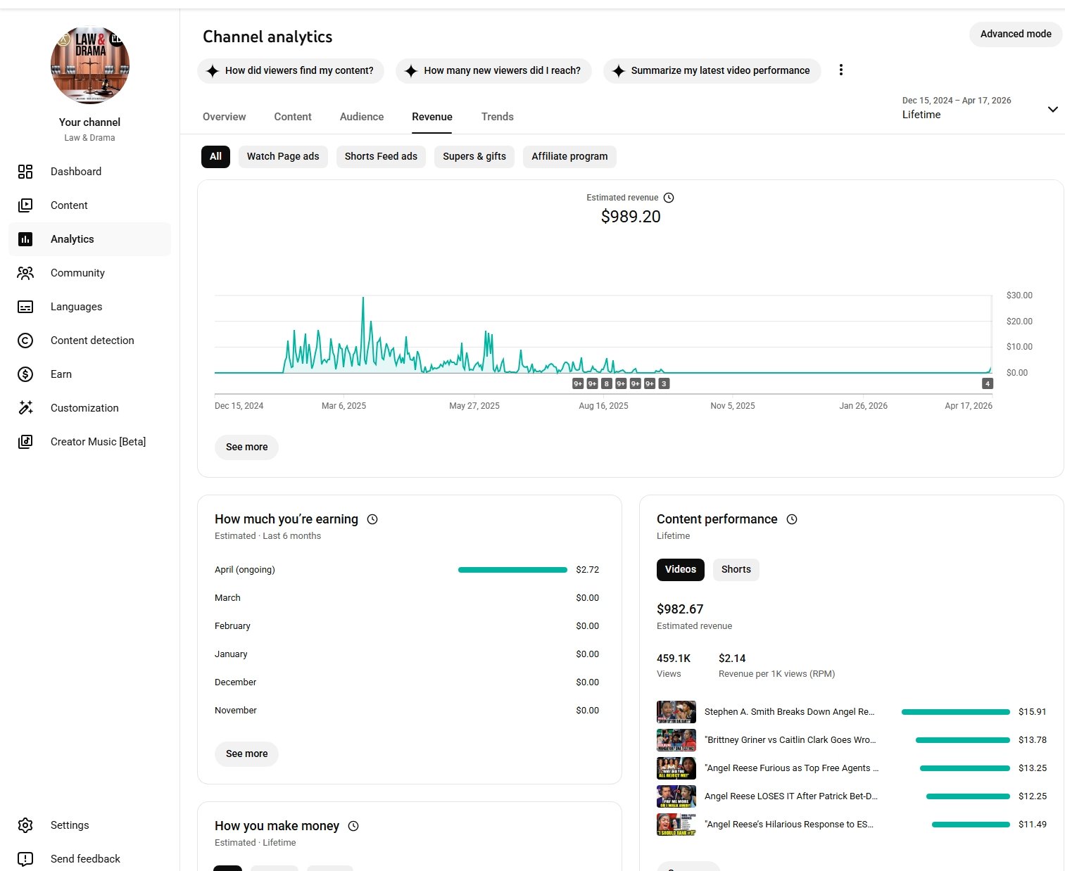Expand See more under revenue chart
Viewport: 1065px width, 871px height.
[246, 447]
